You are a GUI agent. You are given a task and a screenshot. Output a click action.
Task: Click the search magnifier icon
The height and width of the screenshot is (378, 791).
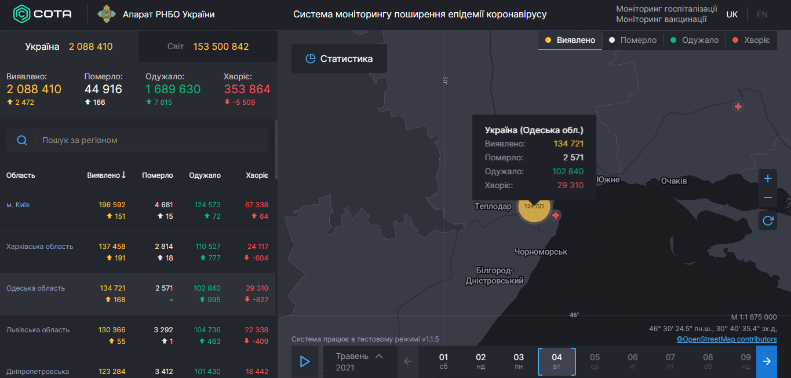click(22, 140)
